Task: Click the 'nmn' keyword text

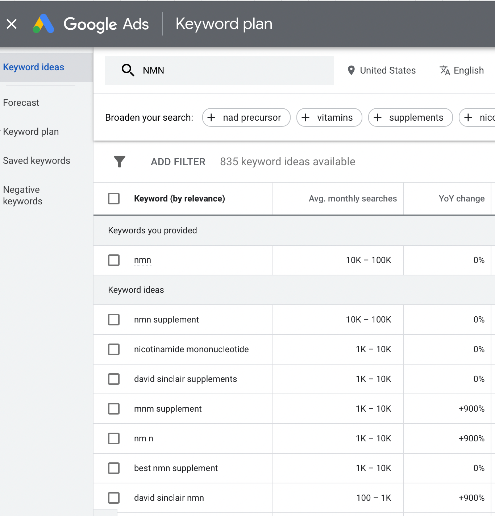Action: [142, 260]
